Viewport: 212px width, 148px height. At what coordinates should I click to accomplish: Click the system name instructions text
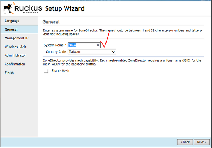[122, 32]
